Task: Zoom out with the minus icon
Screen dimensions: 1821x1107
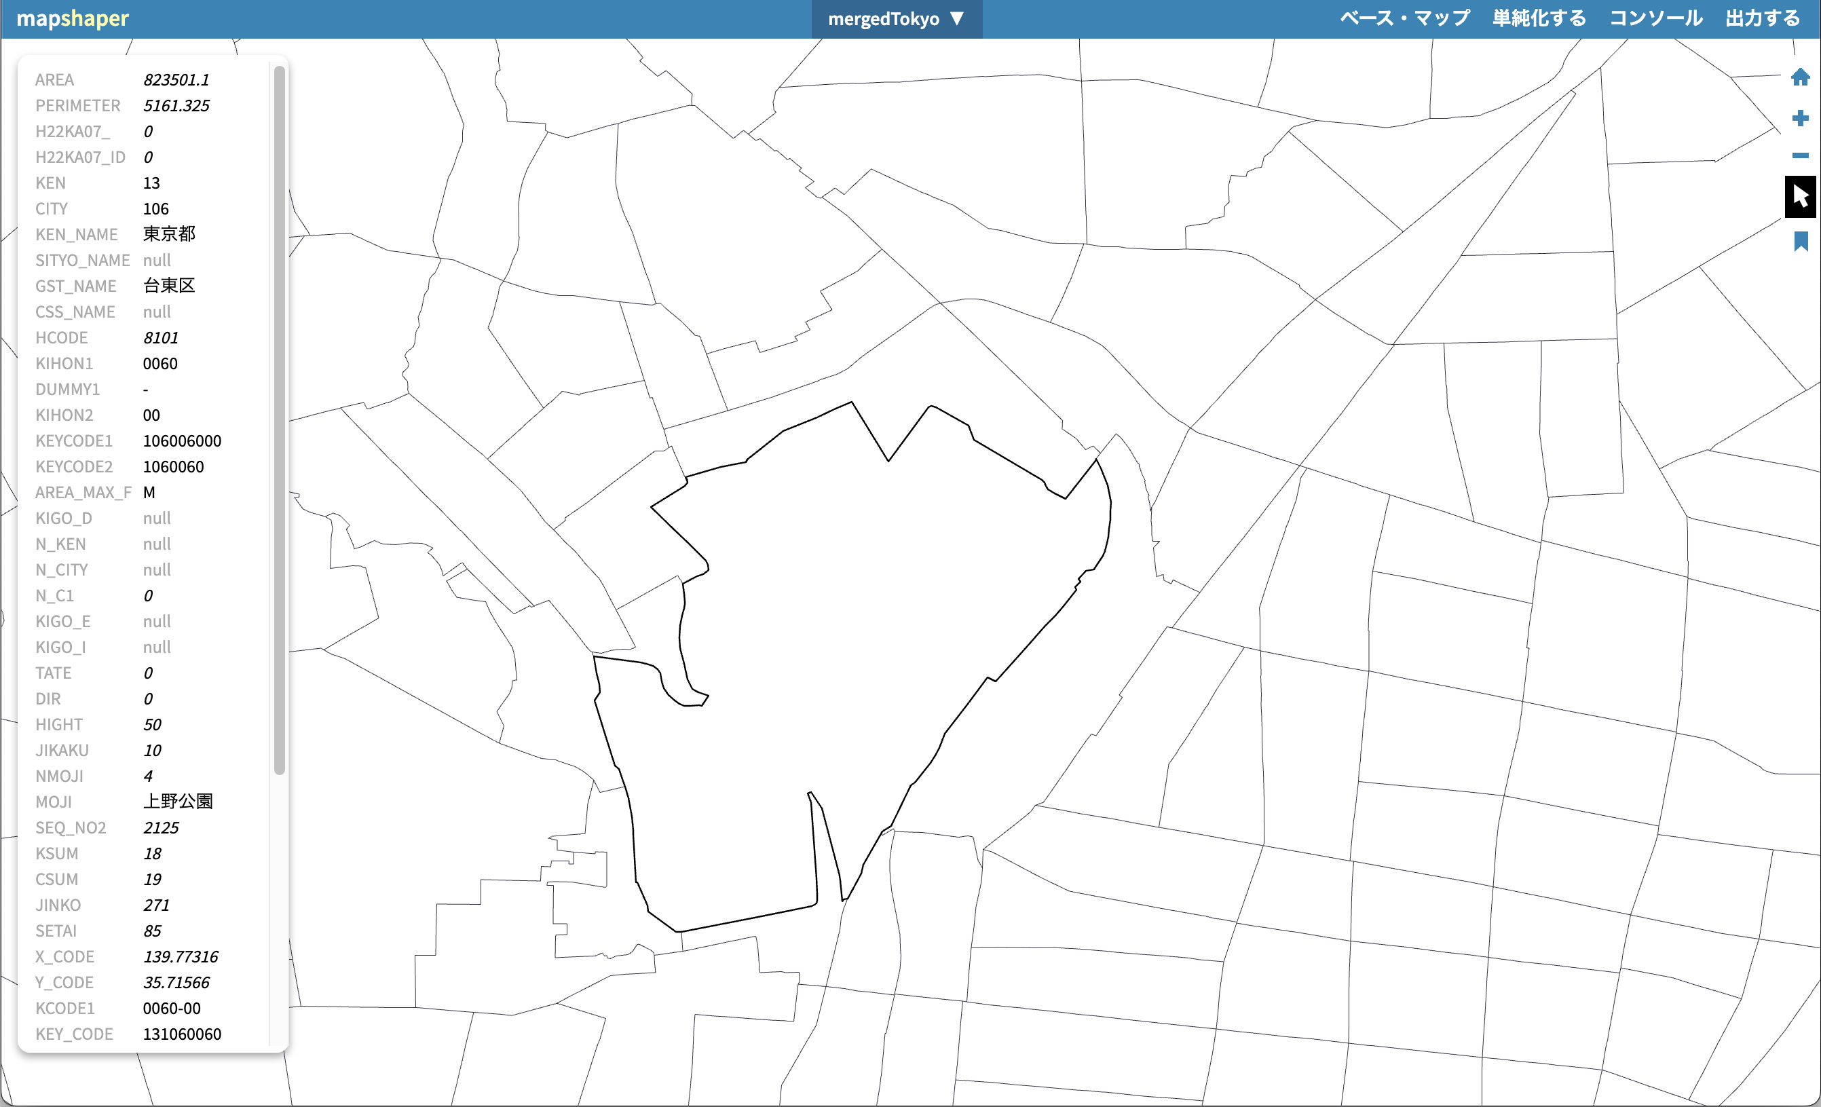Action: [x=1799, y=155]
